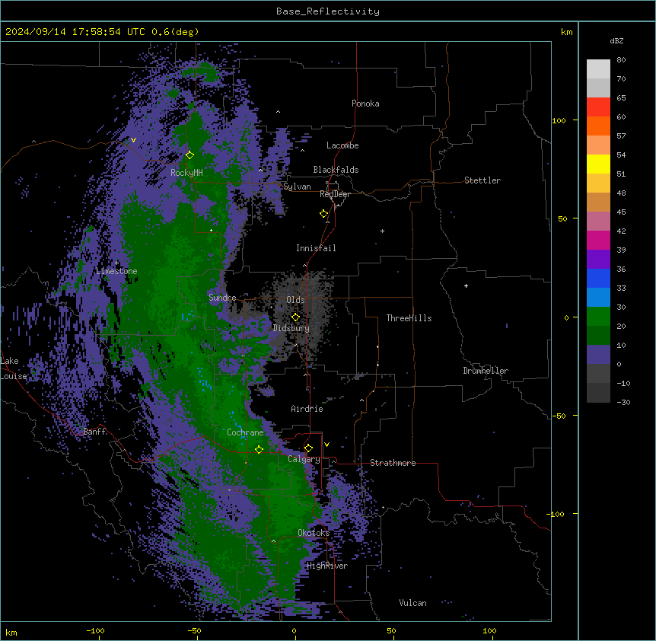The height and width of the screenshot is (641, 656).
Task: Click the Stettler city label
Action: tap(482, 180)
